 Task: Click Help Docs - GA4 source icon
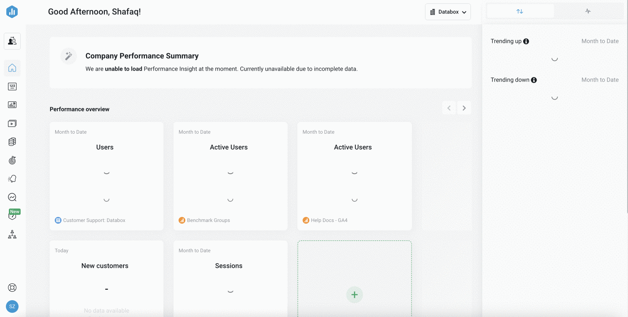pyautogui.click(x=306, y=220)
